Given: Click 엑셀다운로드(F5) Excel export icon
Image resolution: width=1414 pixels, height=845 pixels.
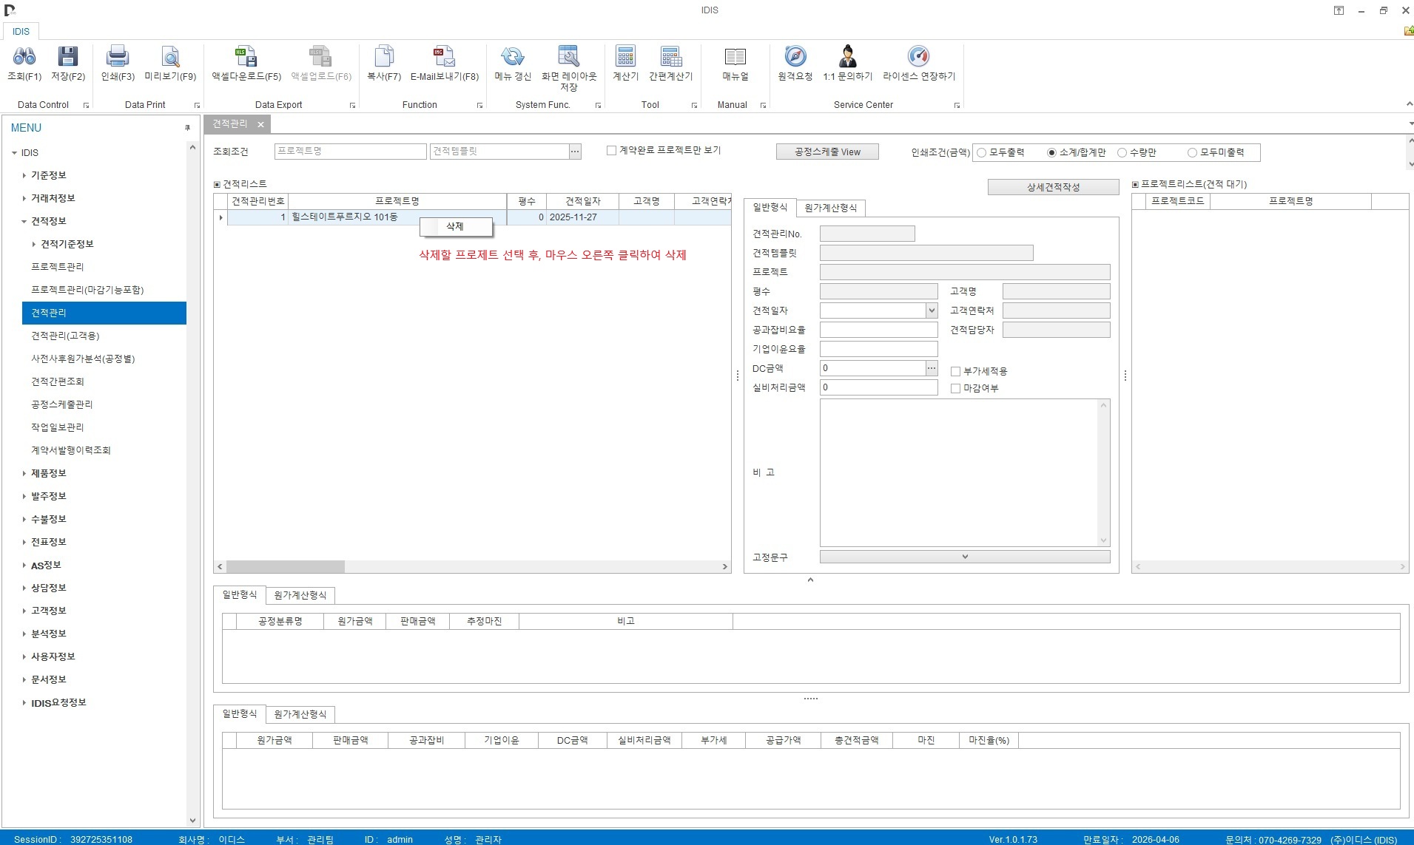Looking at the screenshot, I should (246, 57).
